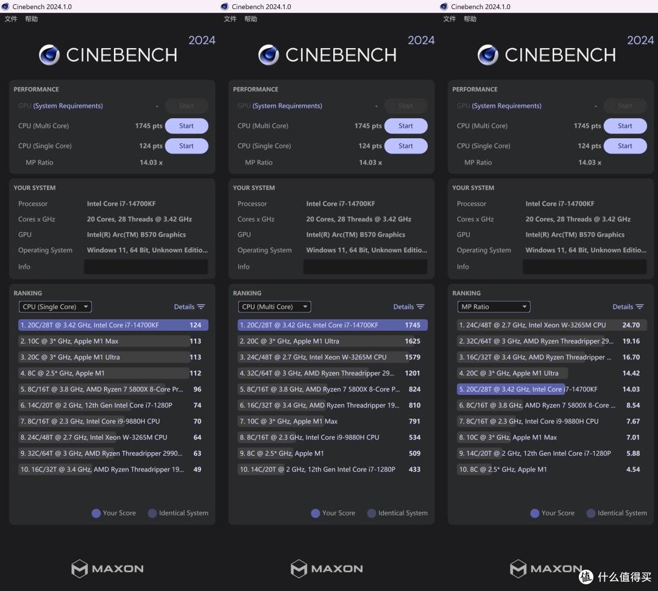658x591 pixels.
Task: Select Apple M1 Max row scoring 113
Action: pos(113,341)
